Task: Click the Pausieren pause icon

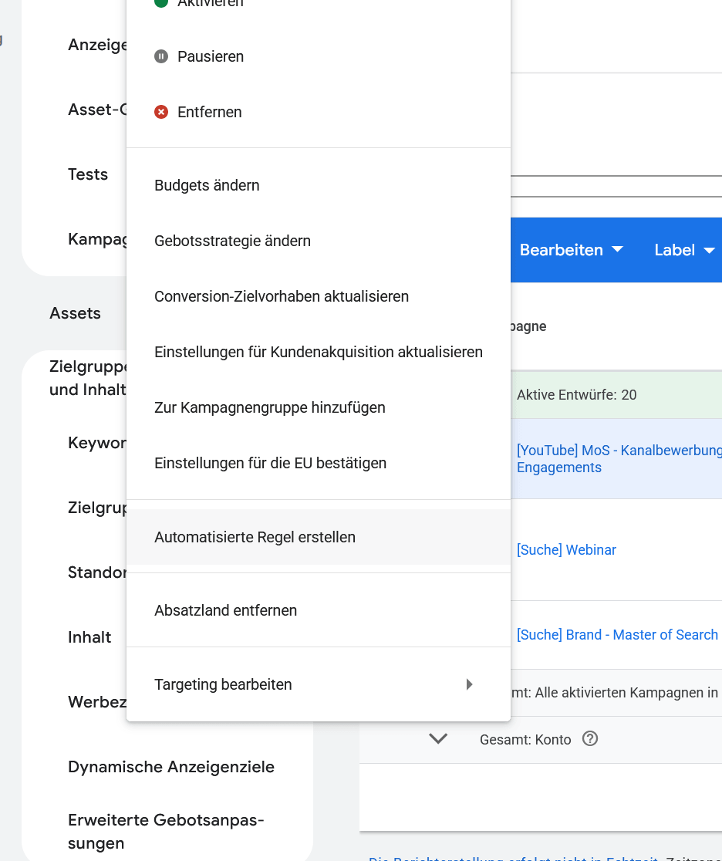Action: click(x=160, y=56)
